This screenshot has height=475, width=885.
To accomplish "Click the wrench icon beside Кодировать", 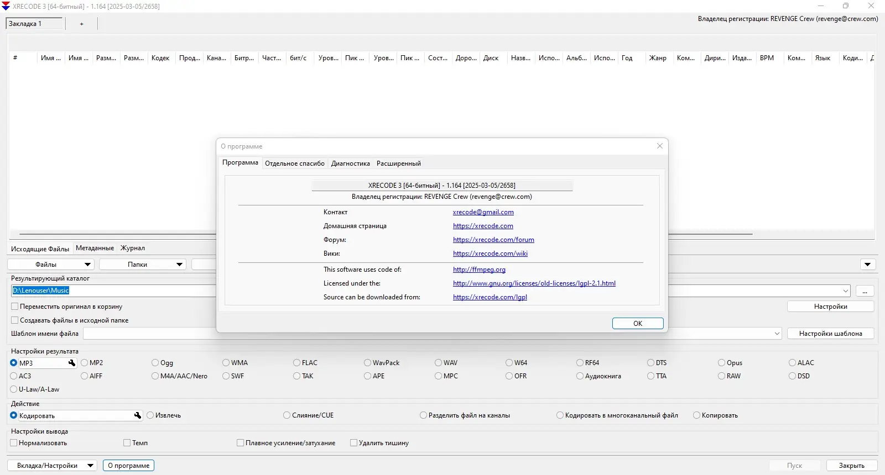I will (138, 415).
